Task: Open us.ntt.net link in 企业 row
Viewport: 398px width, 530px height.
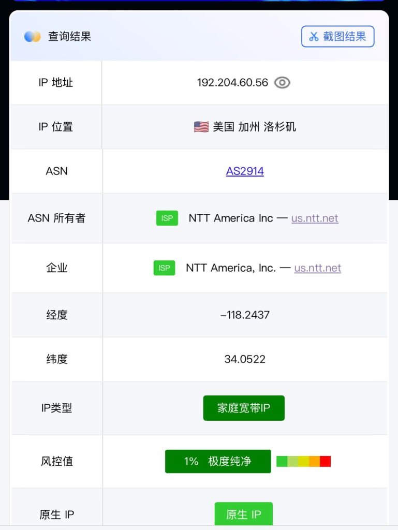Action: click(x=318, y=268)
